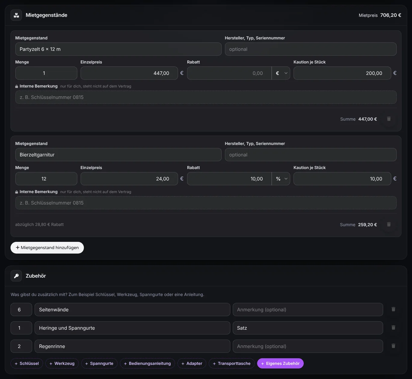
Task: Edit the Seitenwände quantity field
Action: click(21, 310)
